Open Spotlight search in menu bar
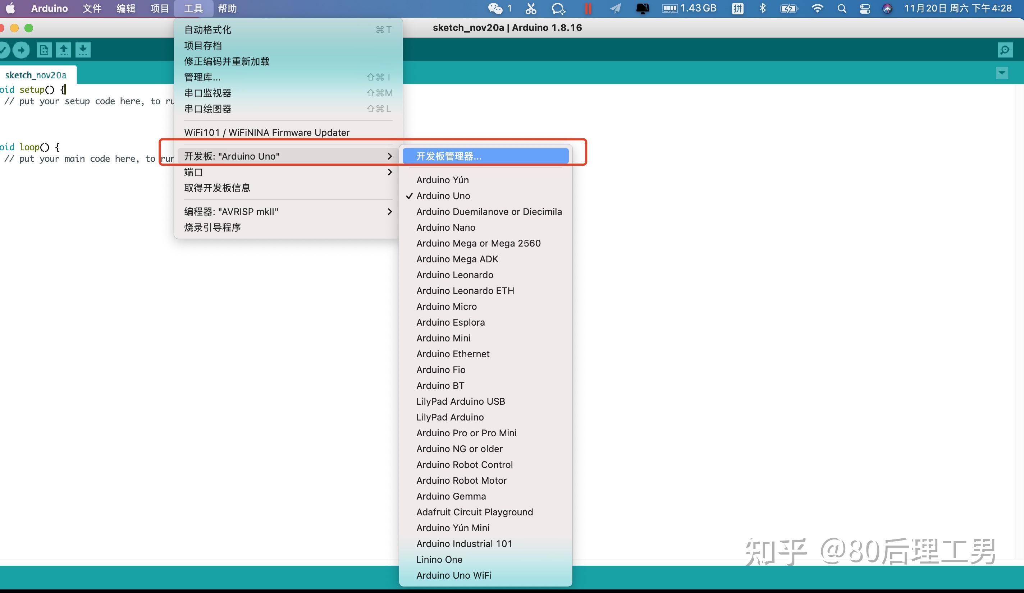Screen dimensions: 1024x593 tap(842, 9)
